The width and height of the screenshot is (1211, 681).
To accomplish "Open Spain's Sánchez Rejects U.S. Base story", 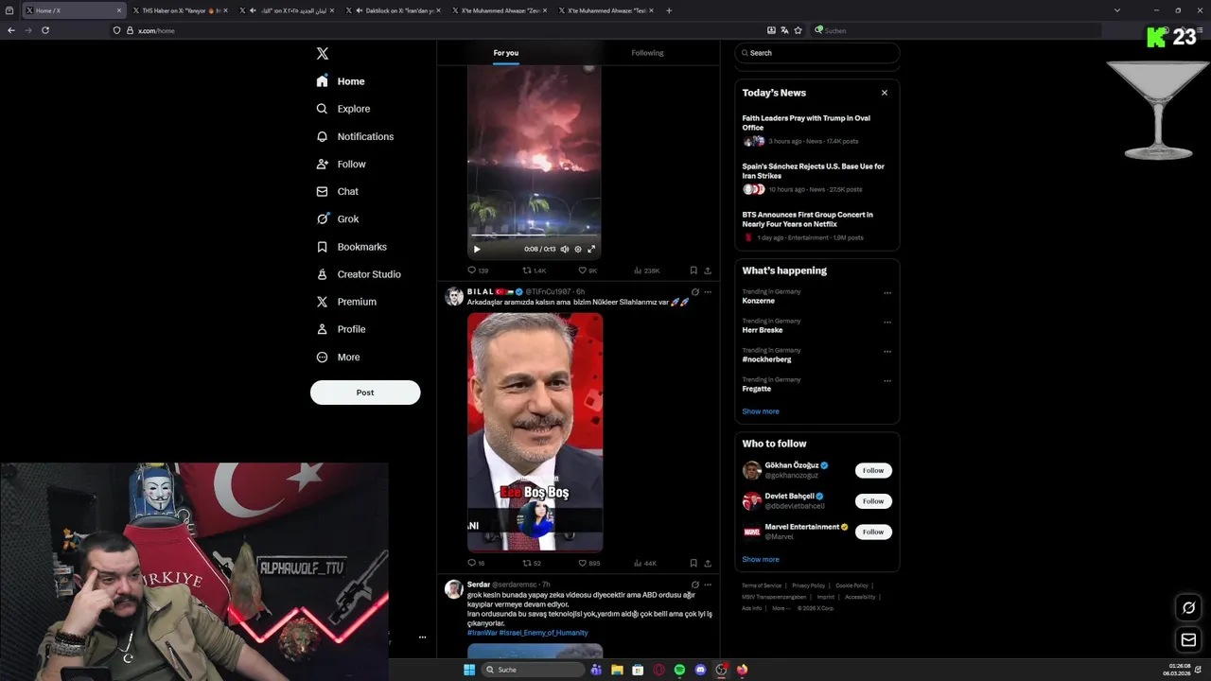I will tap(814, 170).
